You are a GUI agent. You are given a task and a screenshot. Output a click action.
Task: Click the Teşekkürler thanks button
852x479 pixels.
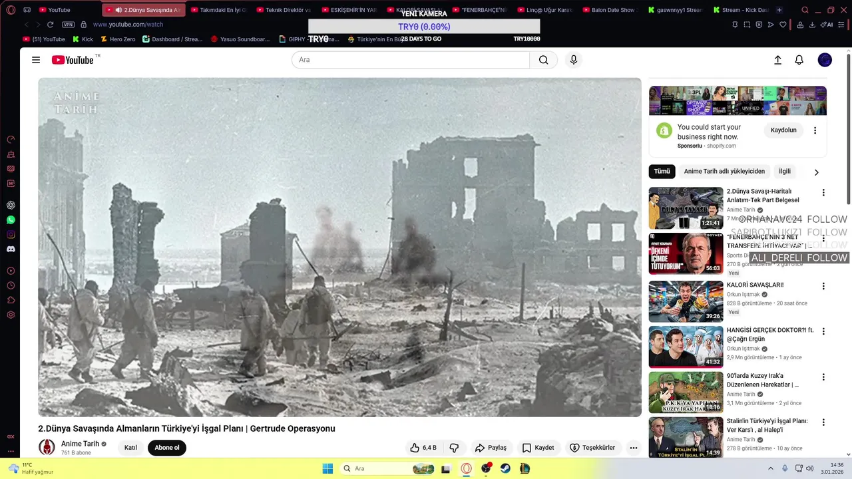592,448
